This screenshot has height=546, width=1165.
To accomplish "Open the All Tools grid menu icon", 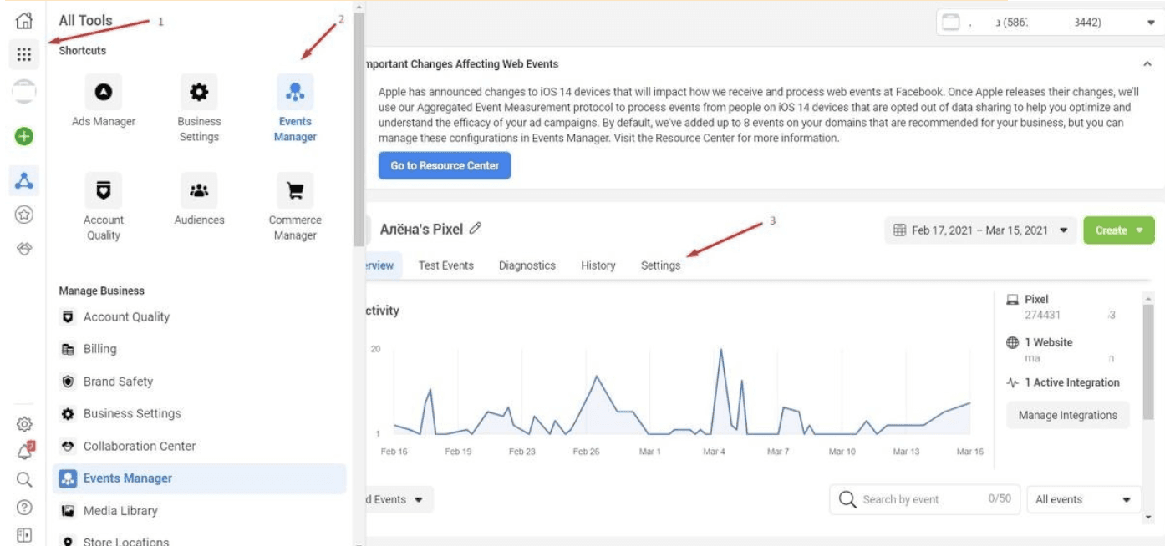I will pos(24,55).
